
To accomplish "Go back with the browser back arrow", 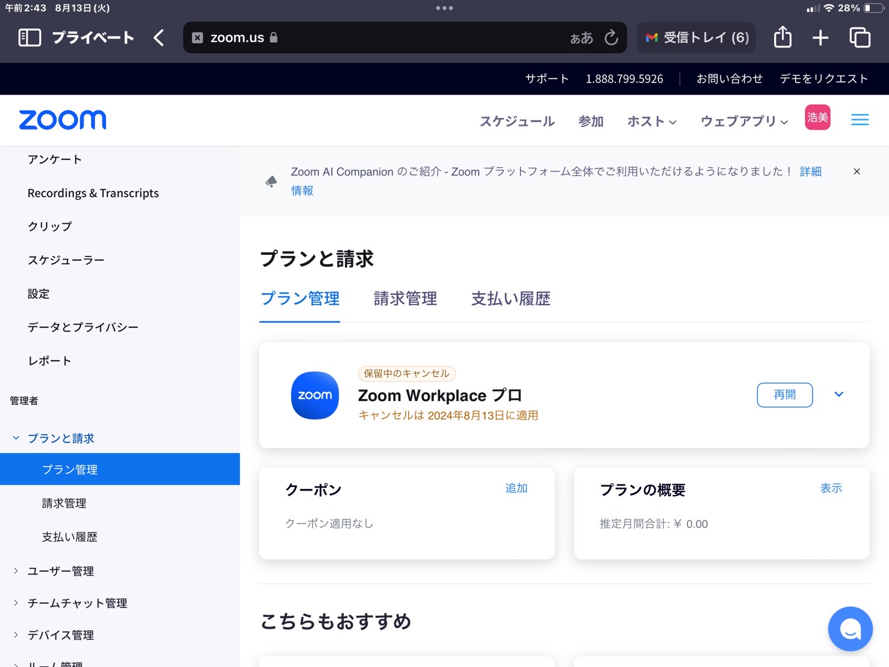I will click(x=159, y=37).
